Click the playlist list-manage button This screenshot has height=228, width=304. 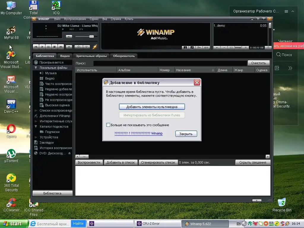coord(245,47)
